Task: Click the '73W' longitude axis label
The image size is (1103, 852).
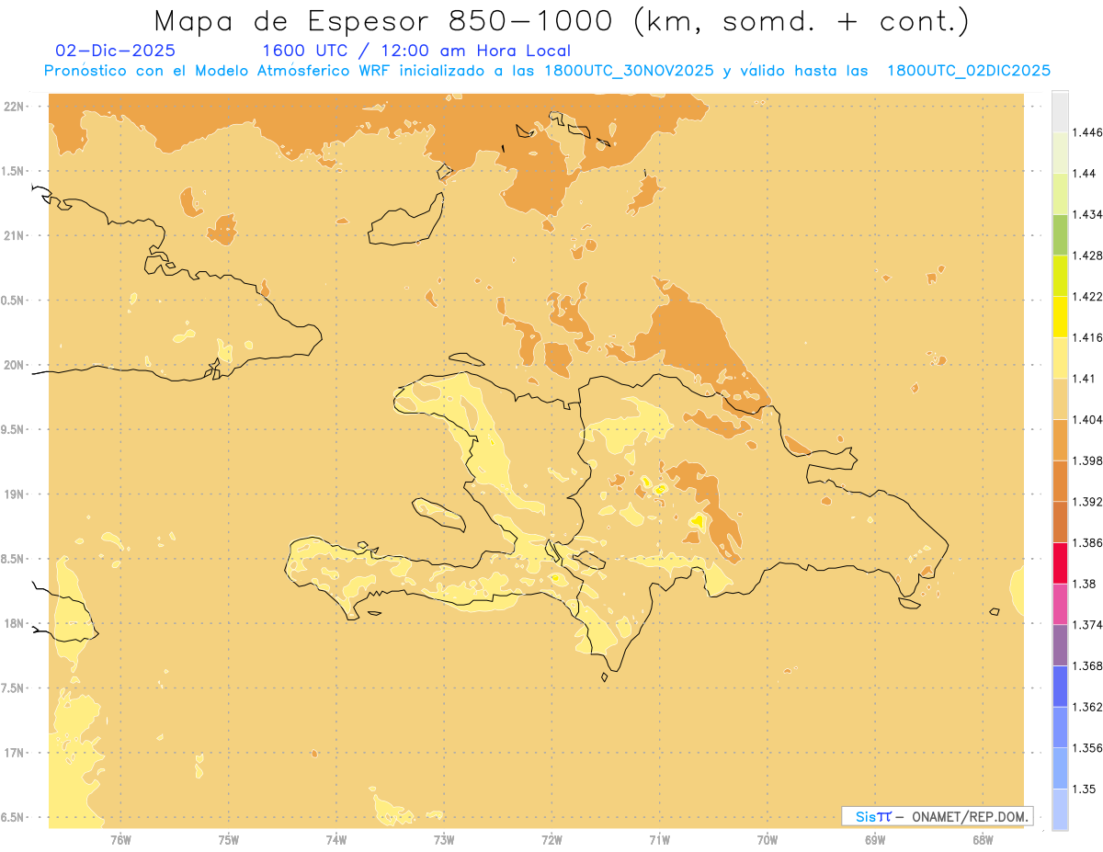Action: coord(444,840)
